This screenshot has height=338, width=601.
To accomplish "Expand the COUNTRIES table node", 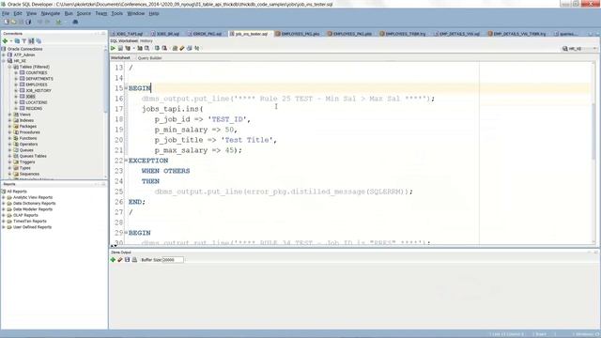I will (16, 73).
